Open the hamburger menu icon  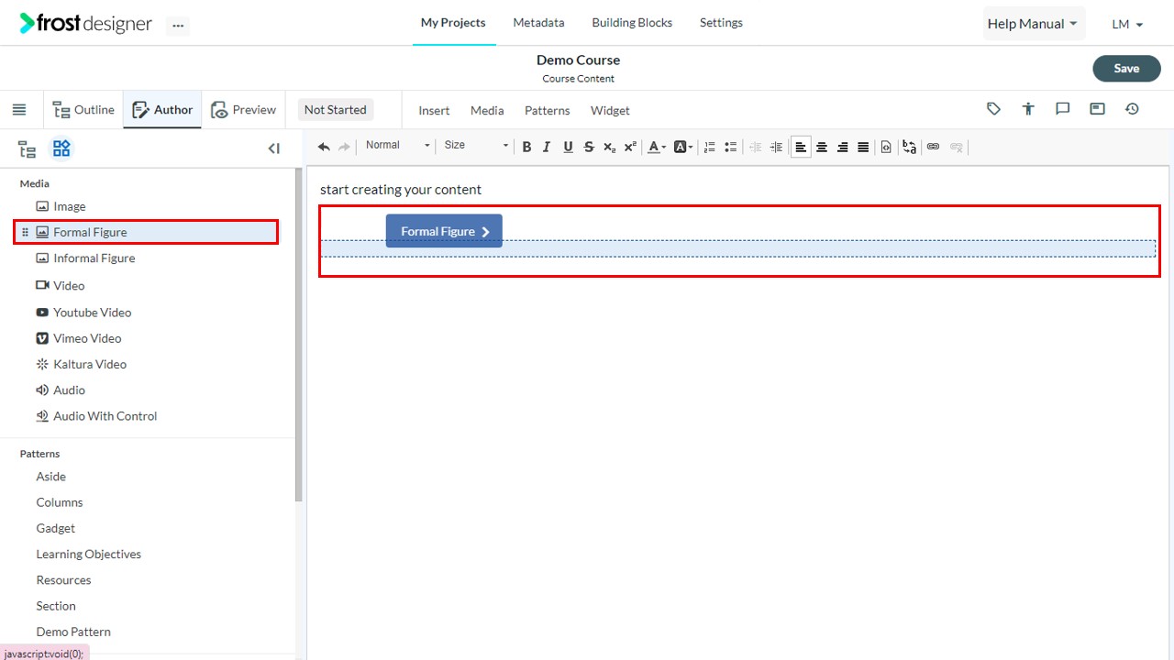click(x=19, y=110)
